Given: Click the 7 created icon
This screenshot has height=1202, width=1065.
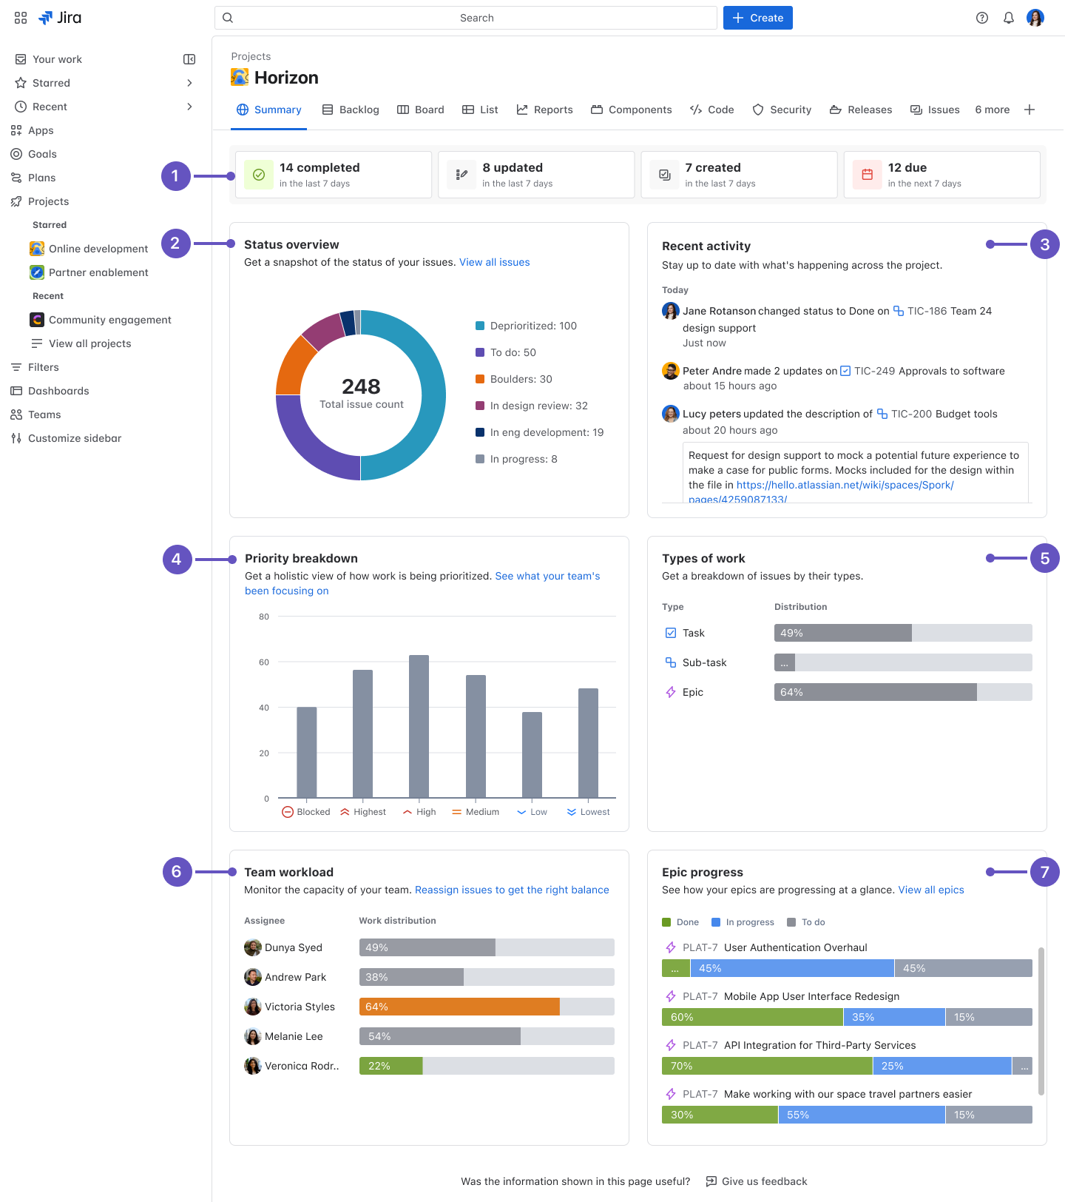Looking at the screenshot, I should coord(664,175).
